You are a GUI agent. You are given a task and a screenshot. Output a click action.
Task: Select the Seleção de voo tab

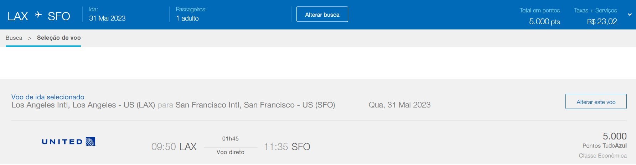point(59,38)
